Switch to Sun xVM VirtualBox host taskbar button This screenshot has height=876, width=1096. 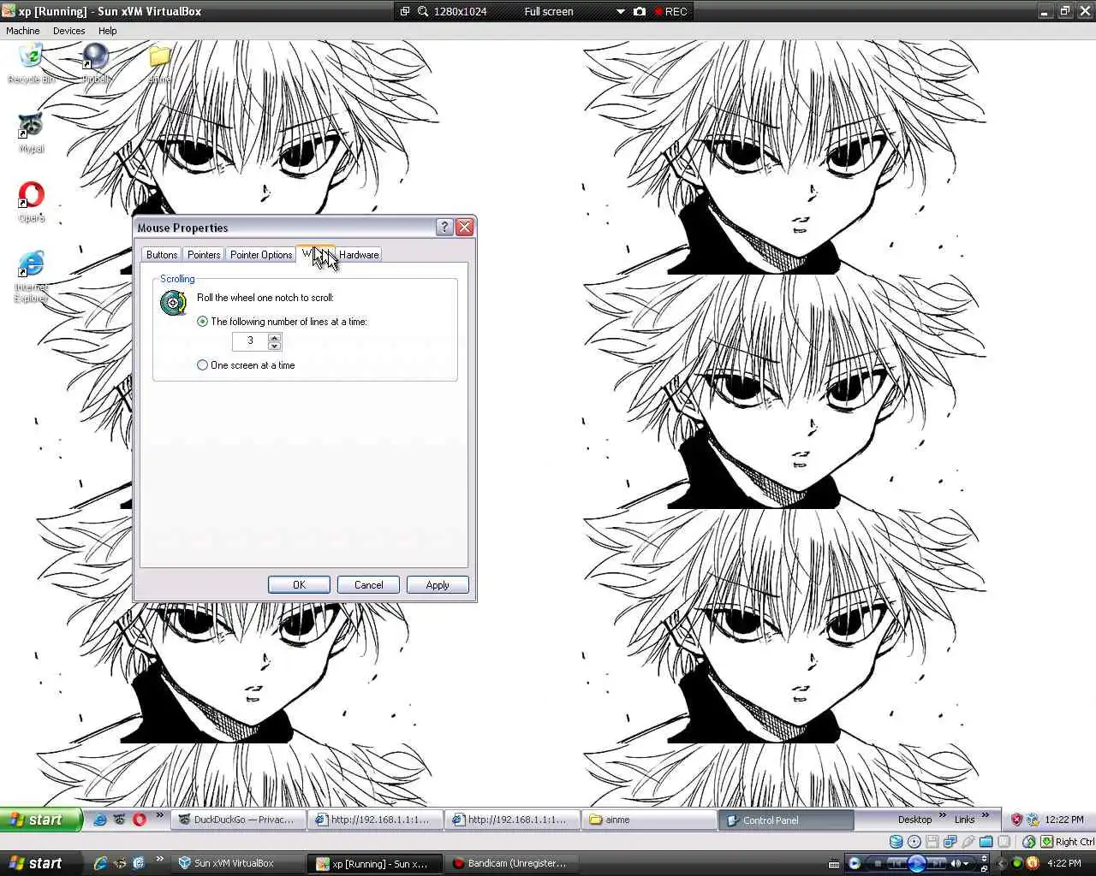(x=238, y=863)
